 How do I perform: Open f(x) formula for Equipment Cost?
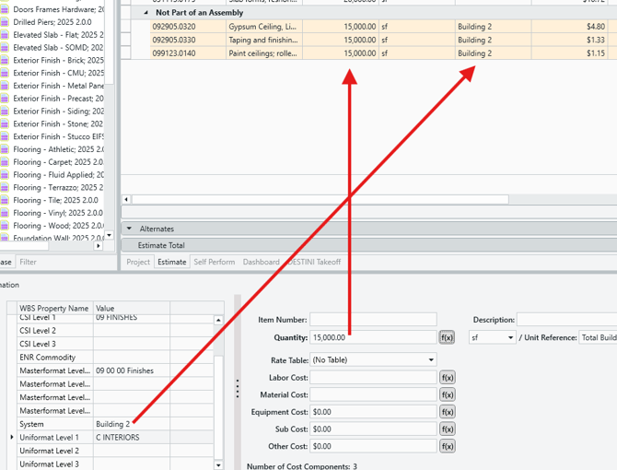coord(447,412)
